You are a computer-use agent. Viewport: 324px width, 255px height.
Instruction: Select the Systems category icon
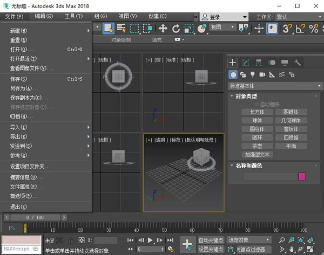click(x=292, y=75)
